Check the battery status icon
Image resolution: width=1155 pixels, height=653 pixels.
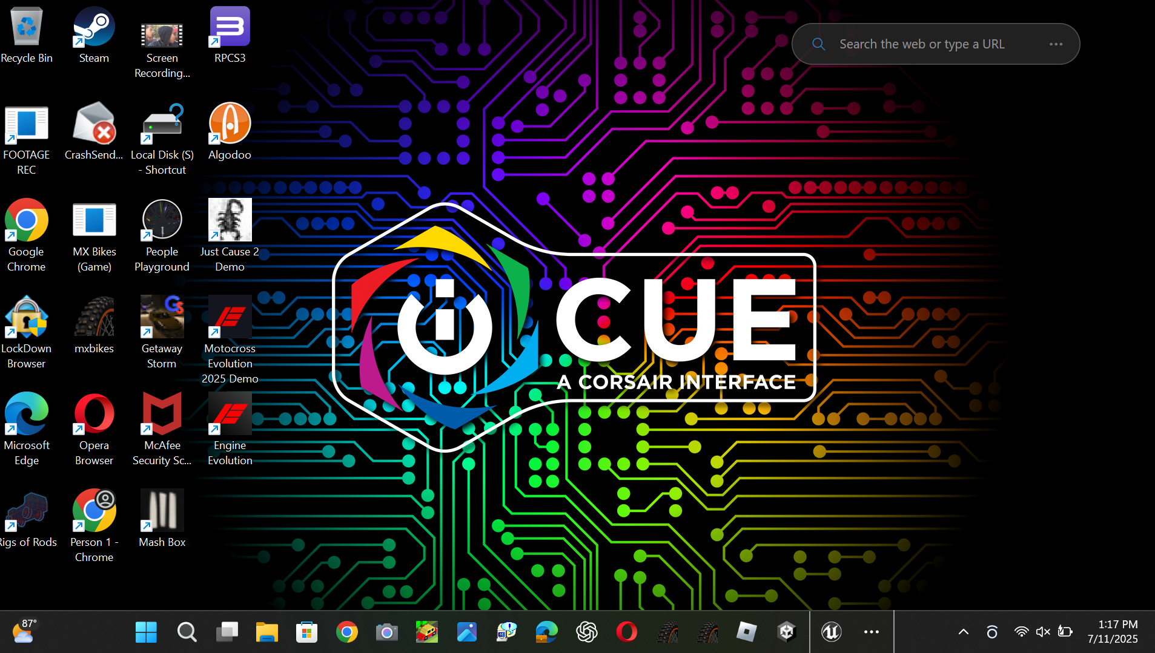pyautogui.click(x=1065, y=632)
